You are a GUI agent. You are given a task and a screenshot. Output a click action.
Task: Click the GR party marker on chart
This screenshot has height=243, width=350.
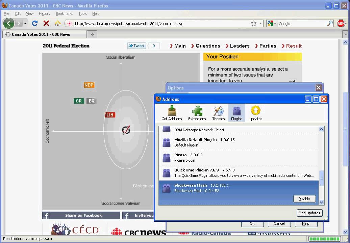click(79, 101)
